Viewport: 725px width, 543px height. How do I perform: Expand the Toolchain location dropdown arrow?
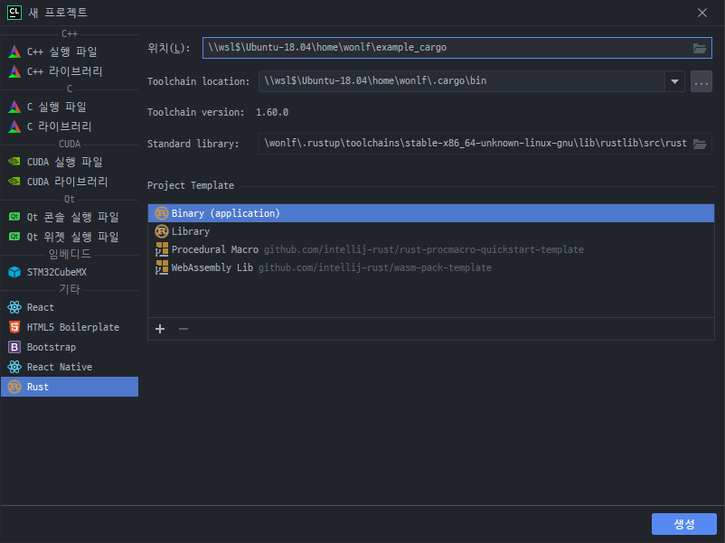click(x=674, y=82)
